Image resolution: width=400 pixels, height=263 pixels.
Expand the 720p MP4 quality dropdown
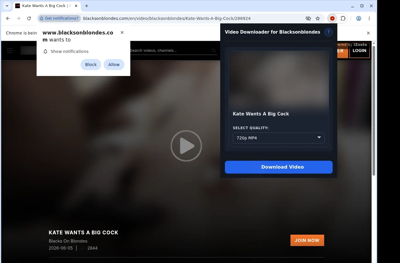pyautogui.click(x=279, y=138)
